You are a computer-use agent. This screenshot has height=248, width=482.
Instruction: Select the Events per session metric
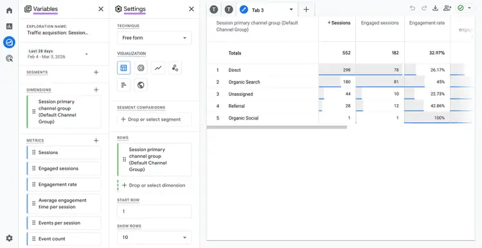click(x=64, y=223)
